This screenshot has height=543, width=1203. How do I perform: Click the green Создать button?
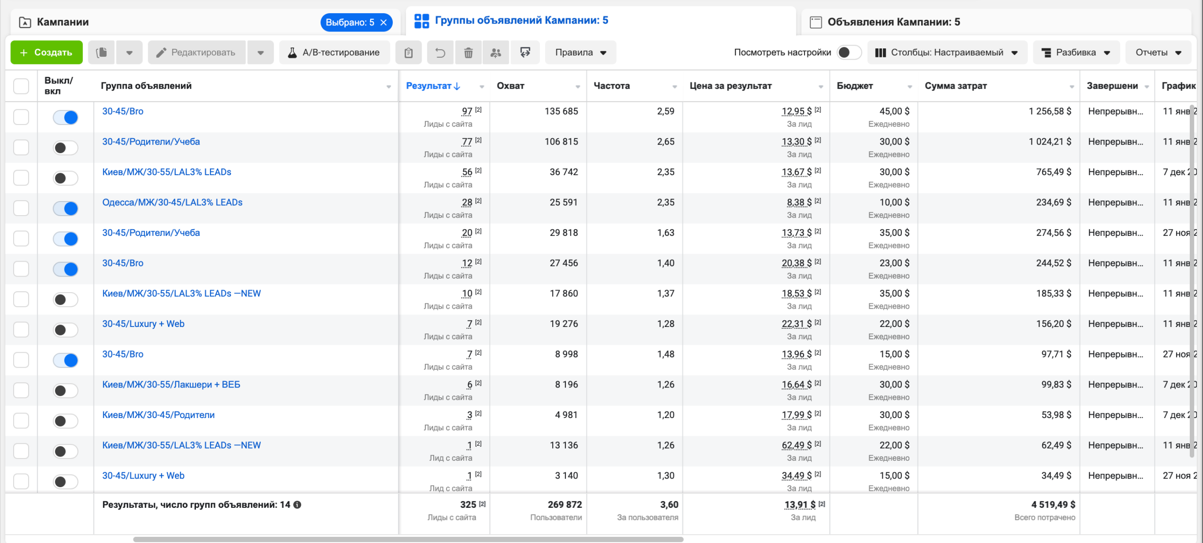pyautogui.click(x=47, y=53)
